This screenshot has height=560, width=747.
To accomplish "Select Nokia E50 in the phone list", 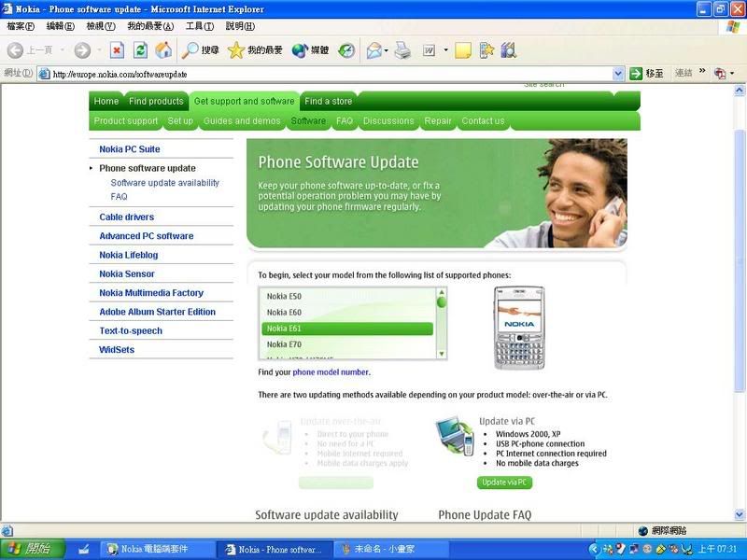I will point(347,296).
